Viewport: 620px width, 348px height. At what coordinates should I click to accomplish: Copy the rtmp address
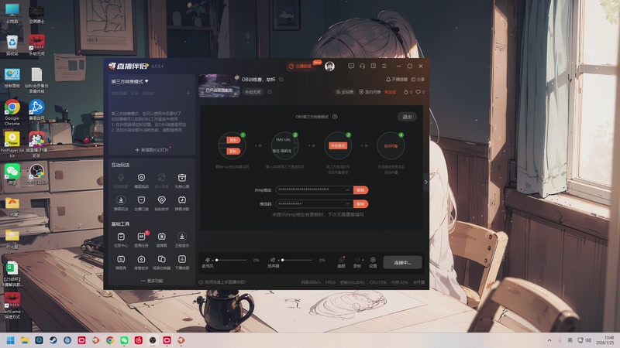pos(360,190)
